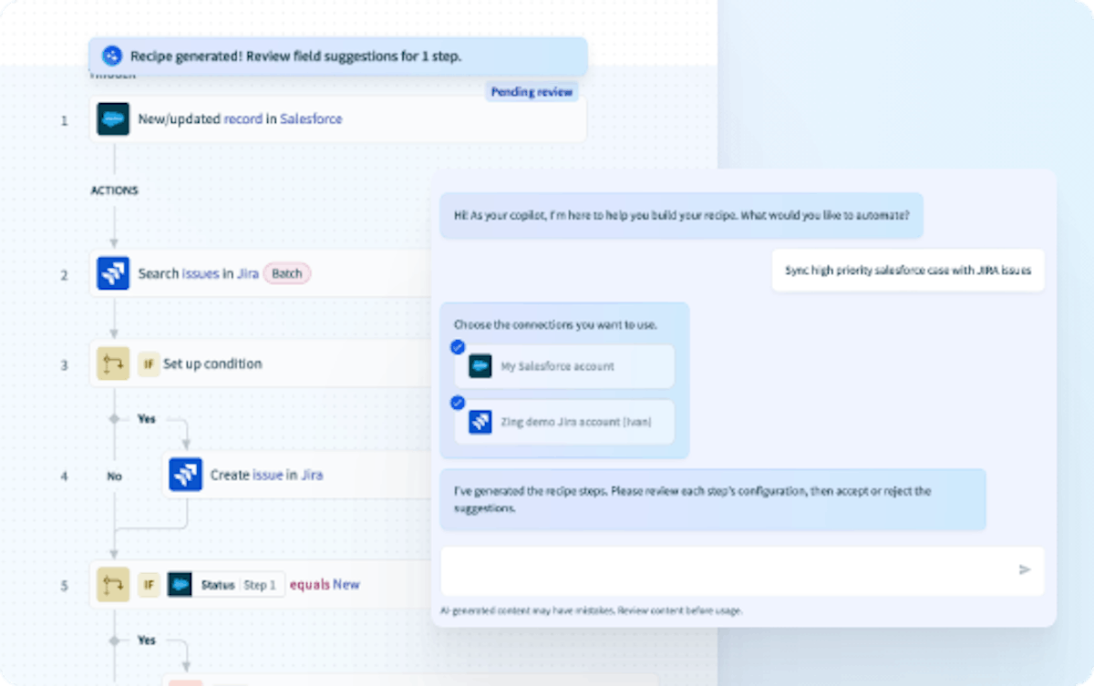Select Zing demo Jira account connection
1094x686 pixels.
565,422
